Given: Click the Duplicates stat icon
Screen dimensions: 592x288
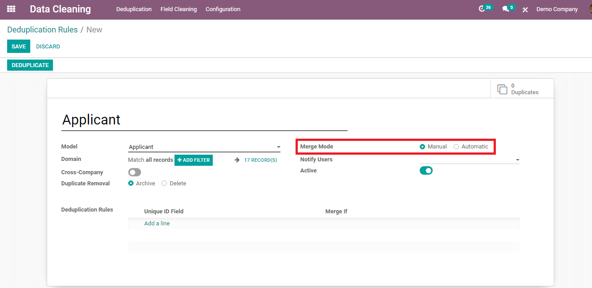Looking at the screenshot, I should click(502, 89).
